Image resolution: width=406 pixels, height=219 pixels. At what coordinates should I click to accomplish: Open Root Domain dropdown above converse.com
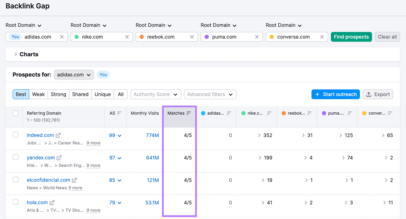(284, 25)
